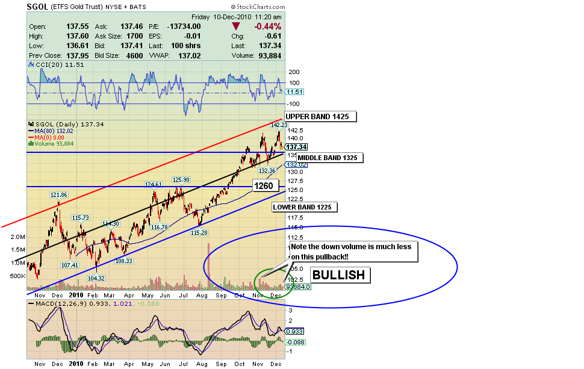Click the -100 level on CCI axis
This screenshot has width=584, height=369.
(293, 104)
